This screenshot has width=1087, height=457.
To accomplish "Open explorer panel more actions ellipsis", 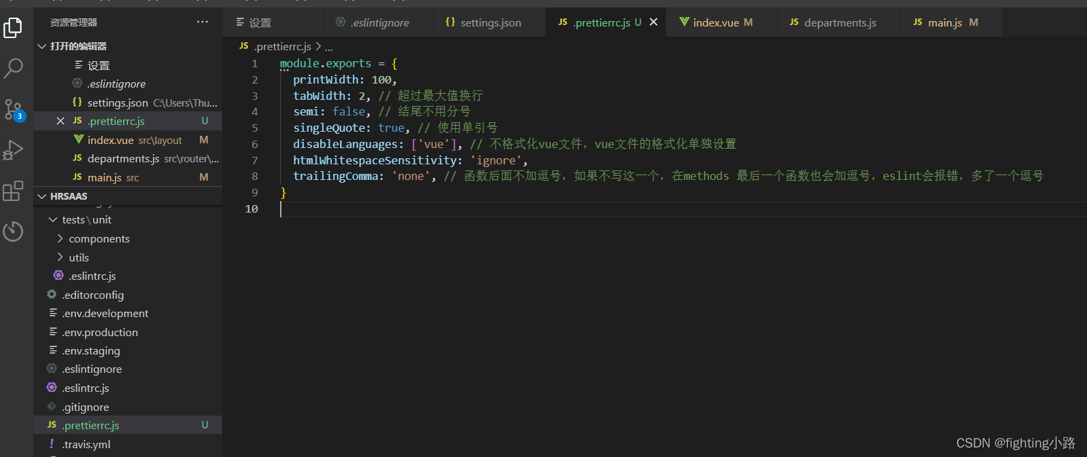I will [x=203, y=22].
